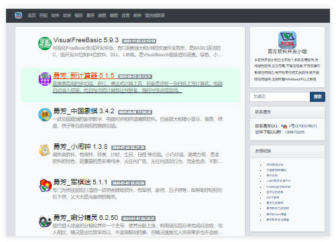Click the 勇芳软件 logo in the sidebar

tap(287, 40)
